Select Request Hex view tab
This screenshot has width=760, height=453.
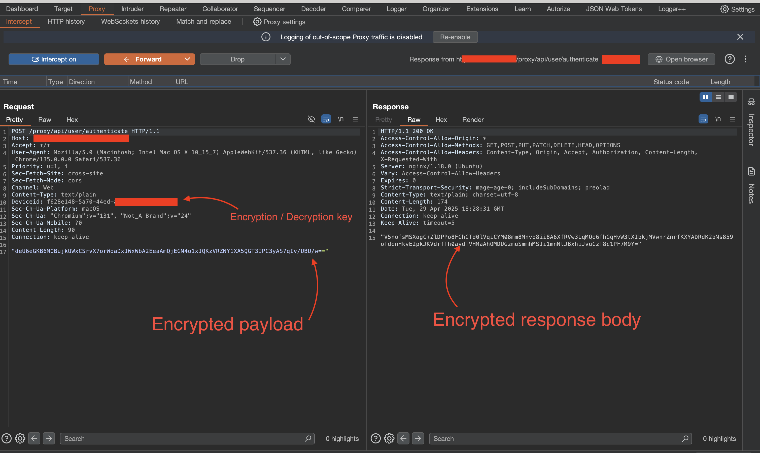pyautogui.click(x=72, y=120)
